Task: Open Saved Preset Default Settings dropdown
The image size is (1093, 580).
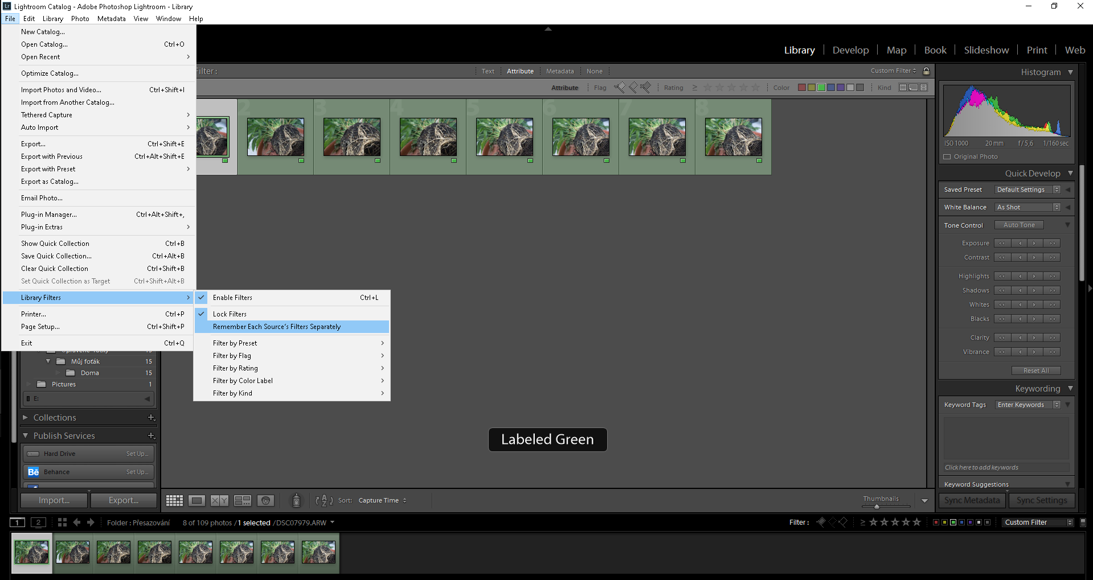Action: coord(1027,190)
